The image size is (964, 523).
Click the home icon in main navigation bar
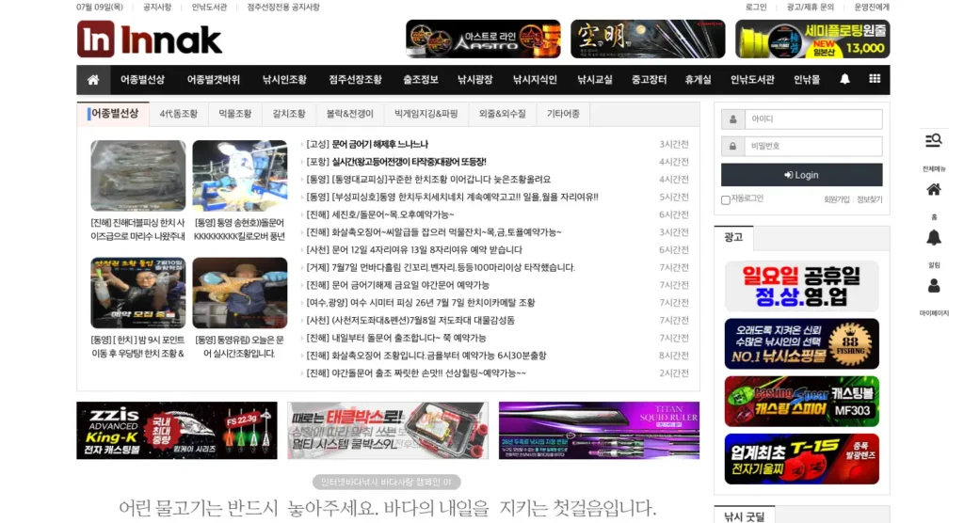(x=93, y=80)
